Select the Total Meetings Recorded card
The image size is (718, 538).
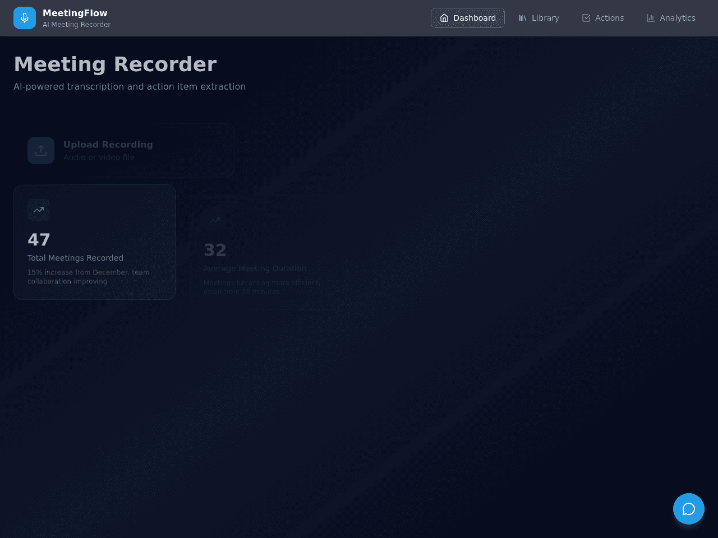coord(95,242)
